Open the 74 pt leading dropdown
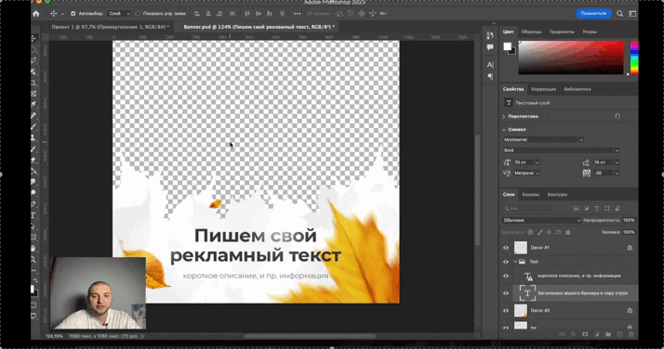 pos(617,162)
